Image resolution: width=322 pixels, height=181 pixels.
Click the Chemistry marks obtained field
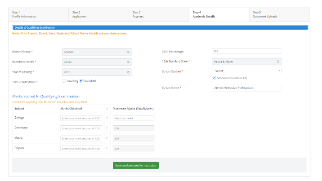[x=81, y=128]
